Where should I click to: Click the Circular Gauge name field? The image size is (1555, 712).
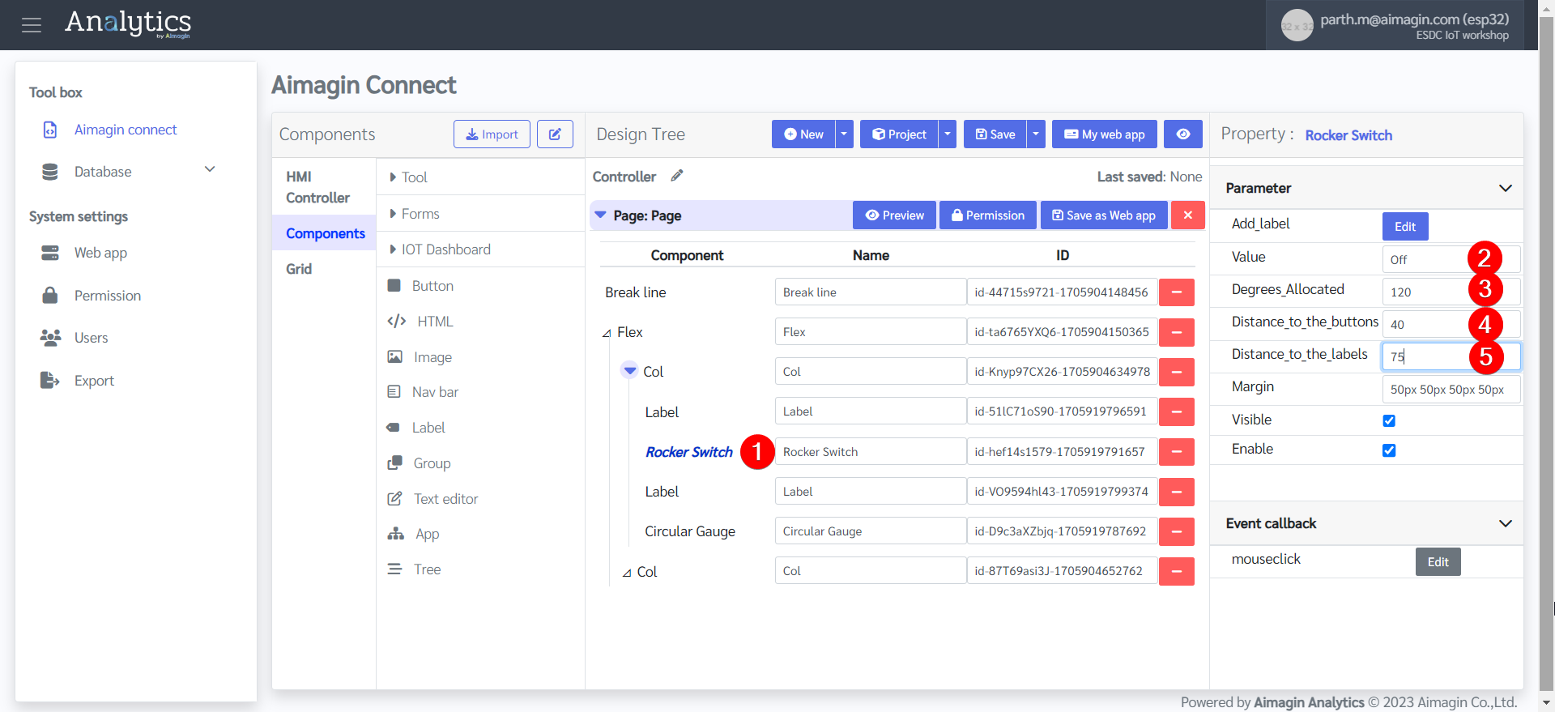[871, 531]
